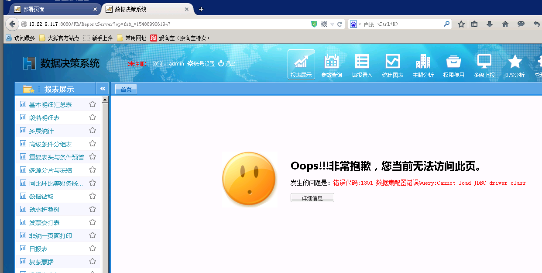542x273 pixels.
Task: Click scroll-up arrow of report list scrollbar
Action: (105, 100)
